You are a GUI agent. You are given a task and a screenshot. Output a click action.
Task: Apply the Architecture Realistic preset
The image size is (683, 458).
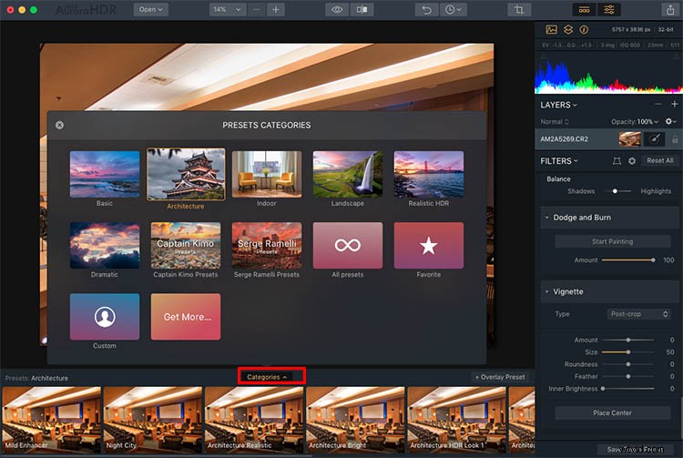tap(254, 420)
